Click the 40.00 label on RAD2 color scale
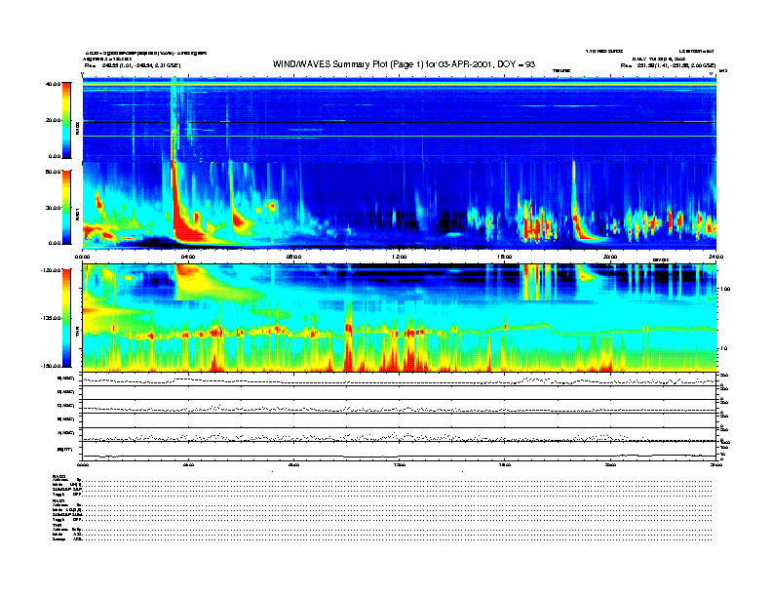Screen dimensions: 772x597 53,84
